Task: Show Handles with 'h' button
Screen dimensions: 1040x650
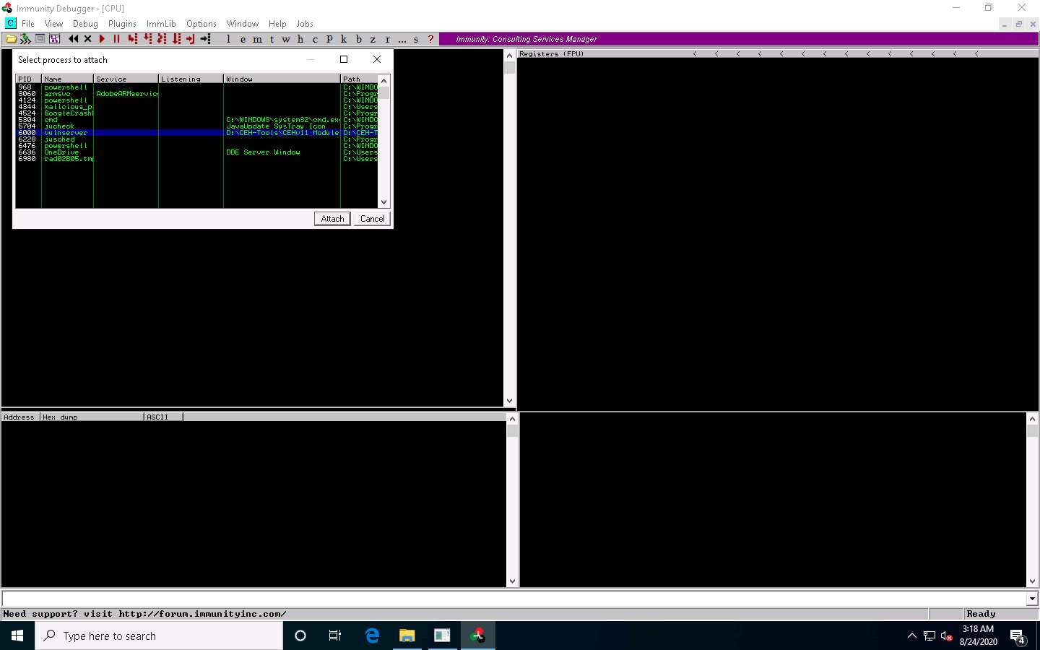Action: click(300, 39)
